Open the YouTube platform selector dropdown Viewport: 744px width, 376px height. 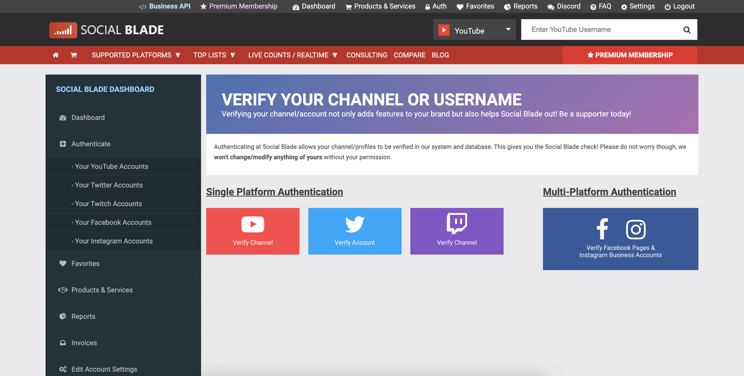point(474,30)
